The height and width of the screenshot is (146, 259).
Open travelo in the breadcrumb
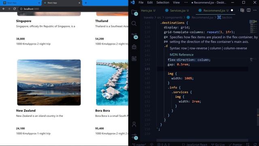[x=149, y=17]
